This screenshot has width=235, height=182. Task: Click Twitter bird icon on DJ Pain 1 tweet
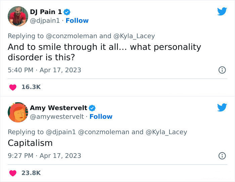click(x=222, y=11)
